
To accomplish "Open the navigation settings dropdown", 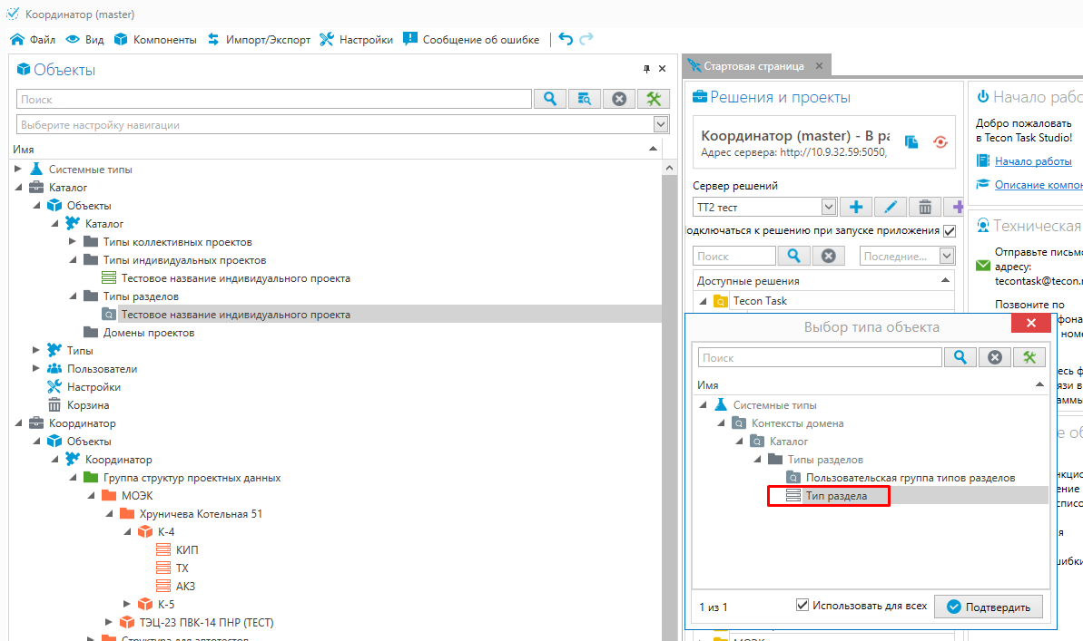I will pos(661,125).
